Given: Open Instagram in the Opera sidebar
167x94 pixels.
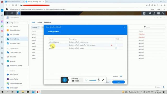Looking at the screenshot, I should pos(2,31).
